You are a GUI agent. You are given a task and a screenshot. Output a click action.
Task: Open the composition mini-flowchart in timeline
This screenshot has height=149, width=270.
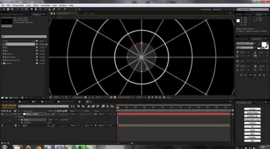click(73, 106)
